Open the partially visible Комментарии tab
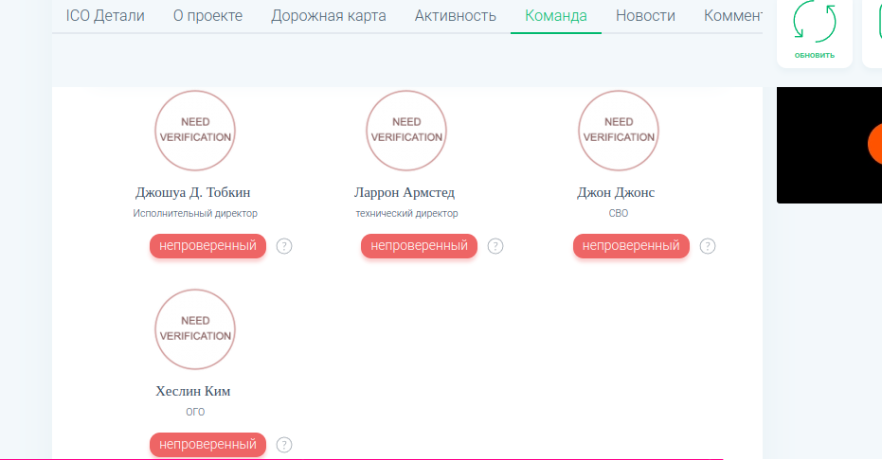 click(x=732, y=16)
